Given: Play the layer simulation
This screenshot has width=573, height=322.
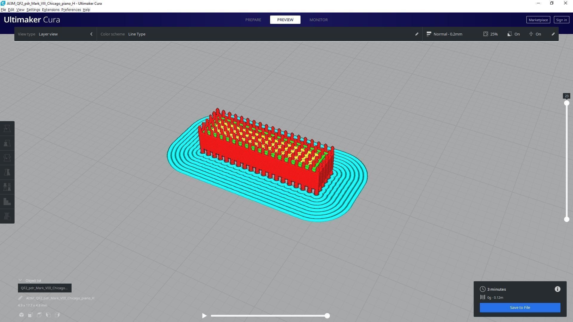Looking at the screenshot, I should click(x=204, y=316).
